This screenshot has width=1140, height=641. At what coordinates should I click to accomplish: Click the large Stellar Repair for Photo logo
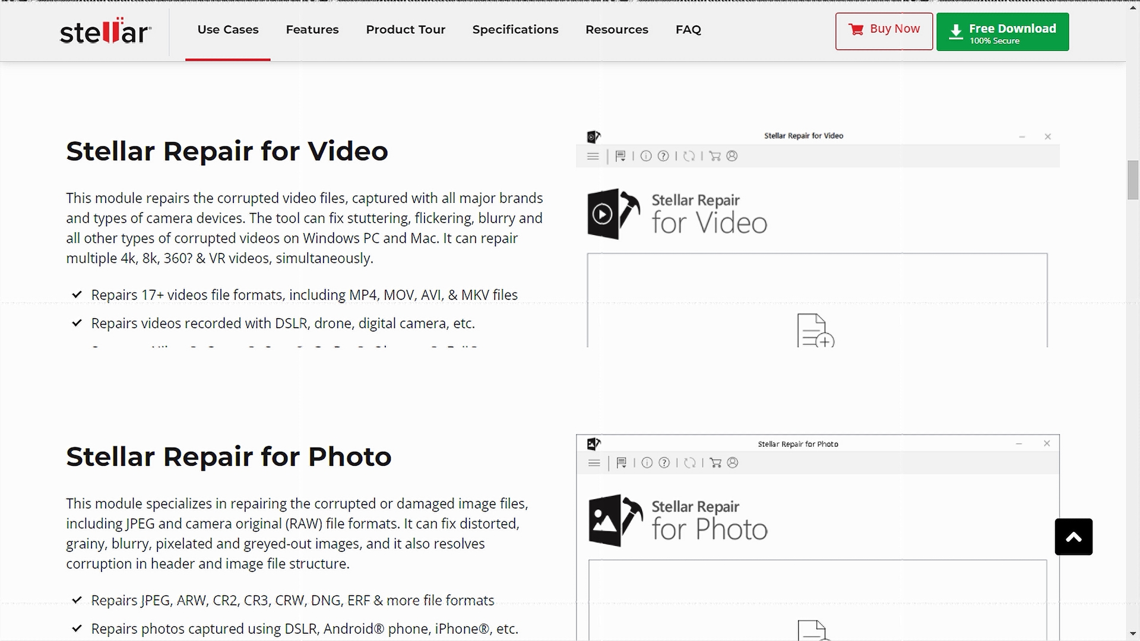click(x=678, y=521)
